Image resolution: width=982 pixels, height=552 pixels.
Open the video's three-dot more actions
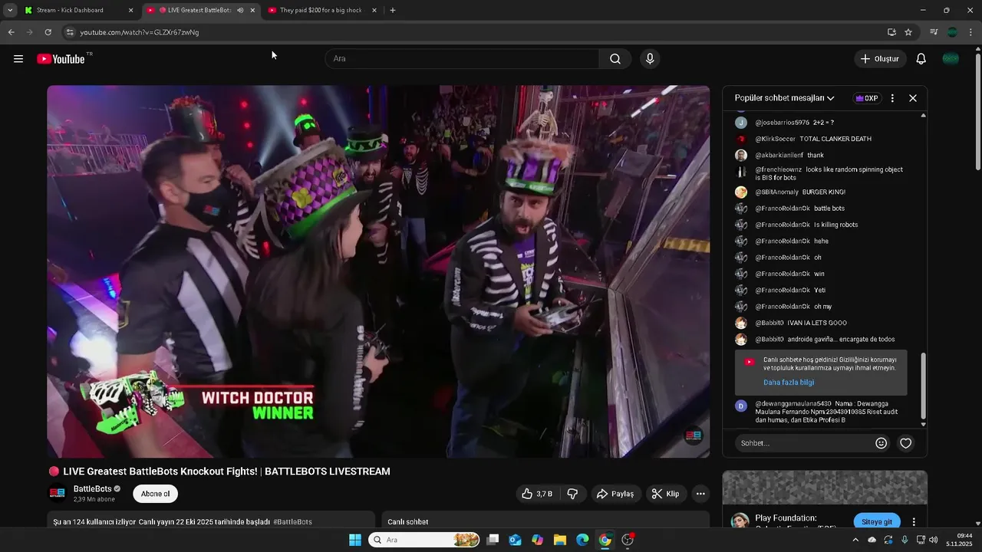(700, 494)
